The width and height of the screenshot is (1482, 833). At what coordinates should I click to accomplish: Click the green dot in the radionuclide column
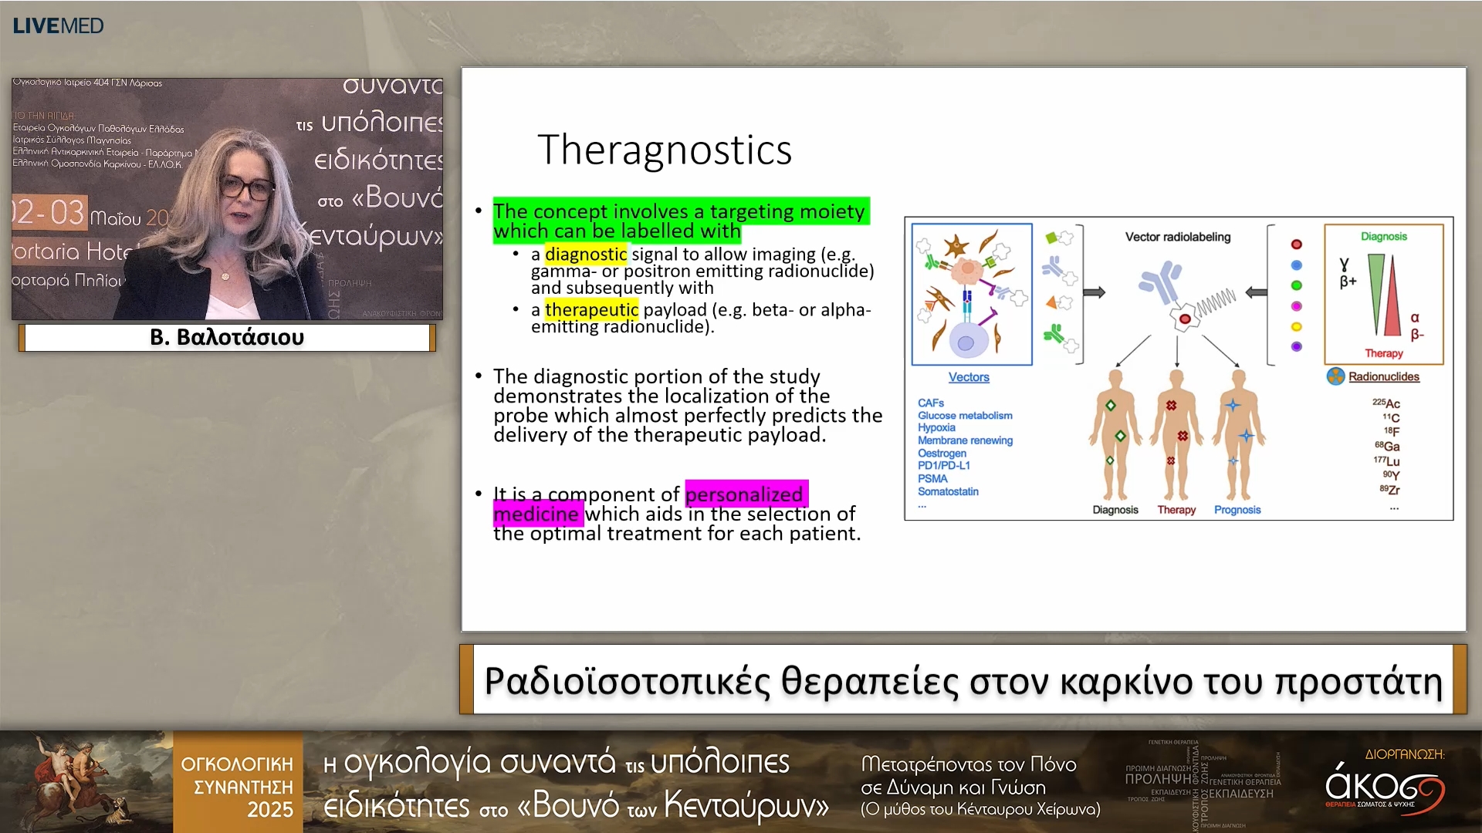click(1297, 285)
